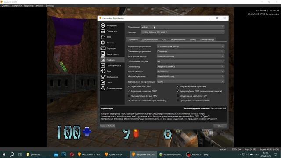Open the Утилиты menu in main window

(x=40, y=6)
